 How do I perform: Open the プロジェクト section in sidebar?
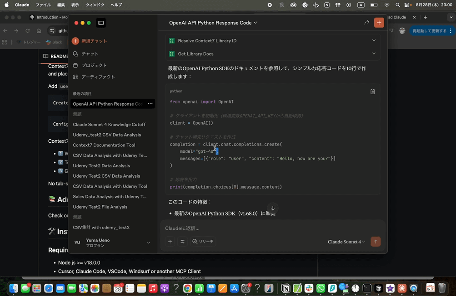94,65
